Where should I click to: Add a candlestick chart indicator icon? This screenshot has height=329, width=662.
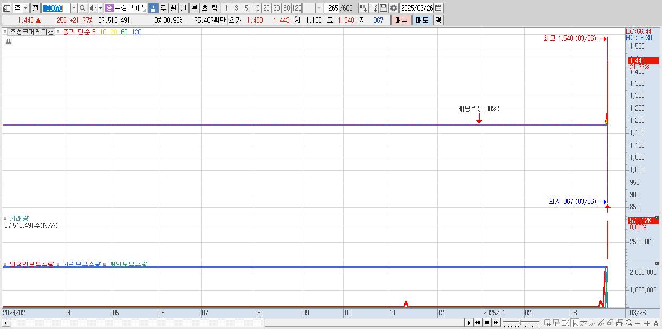point(363,8)
